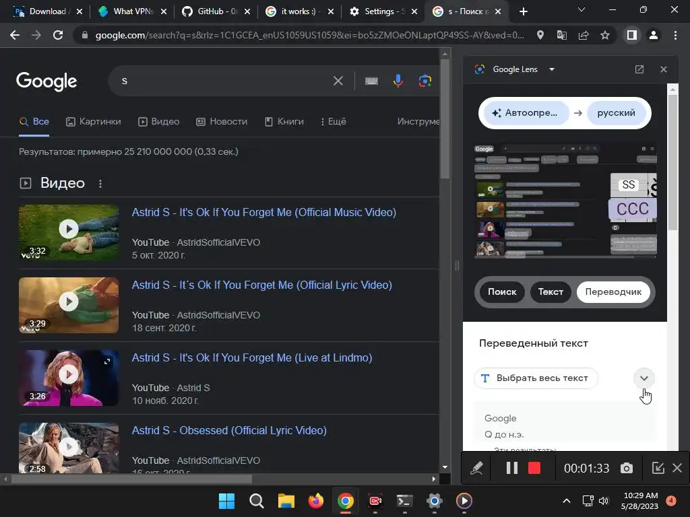Show hidden system tray icons

point(567,501)
